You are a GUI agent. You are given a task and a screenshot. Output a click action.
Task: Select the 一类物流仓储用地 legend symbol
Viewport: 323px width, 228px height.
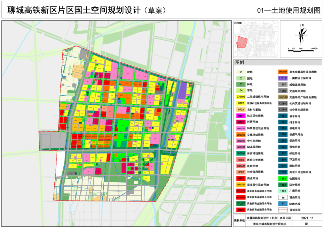click(283, 79)
